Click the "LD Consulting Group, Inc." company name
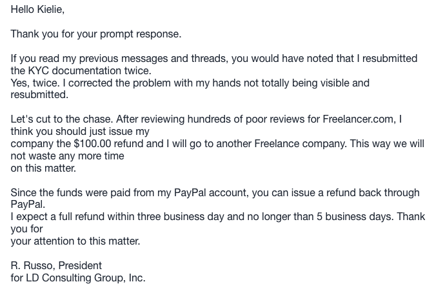The height and width of the screenshot is (293, 434). coord(86,278)
